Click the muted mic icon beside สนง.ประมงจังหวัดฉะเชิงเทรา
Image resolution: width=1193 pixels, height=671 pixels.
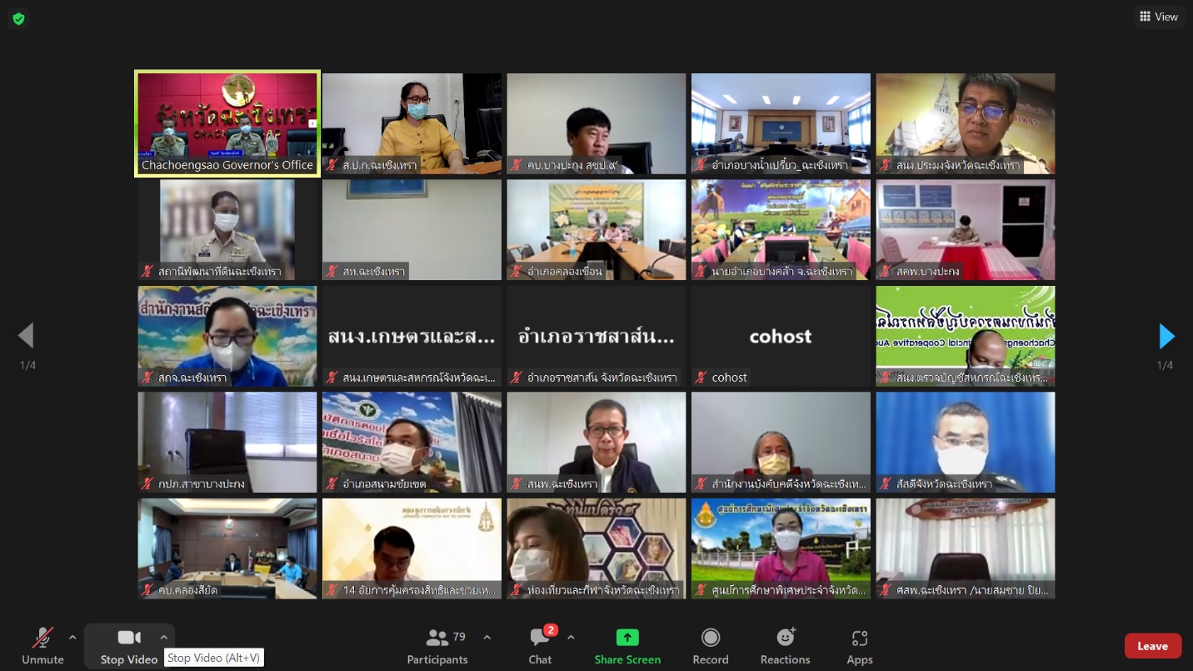click(886, 165)
